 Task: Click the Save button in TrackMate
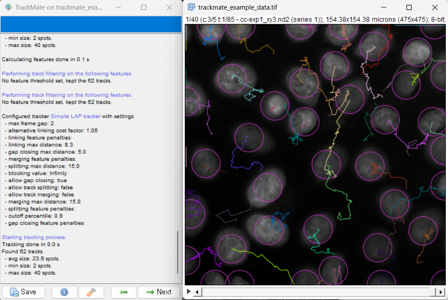(23, 292)
